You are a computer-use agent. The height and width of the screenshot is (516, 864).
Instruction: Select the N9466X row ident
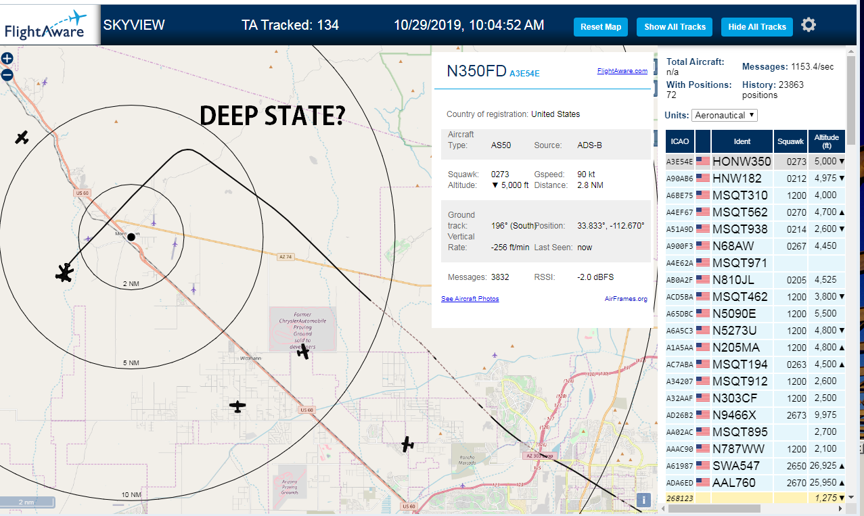click(x=742, y=415)
